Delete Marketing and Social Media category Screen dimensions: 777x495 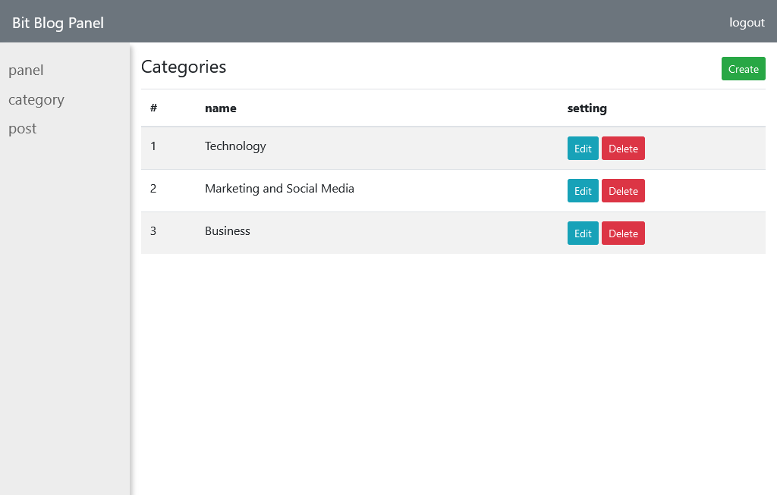coord(623,191)
